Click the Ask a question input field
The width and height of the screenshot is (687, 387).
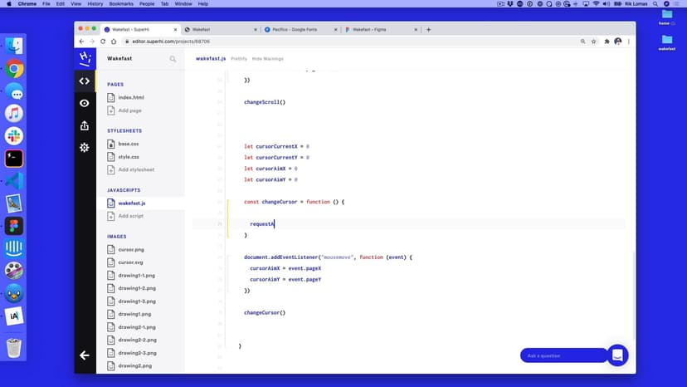(x=564, y=355)
